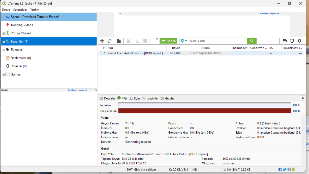Expand the Torrentler tree node
Viewport: 309px width, 174px height.
click(4, 42)
